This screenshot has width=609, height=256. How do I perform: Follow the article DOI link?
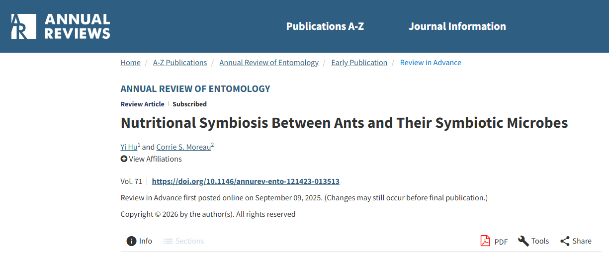coord(246,181)
